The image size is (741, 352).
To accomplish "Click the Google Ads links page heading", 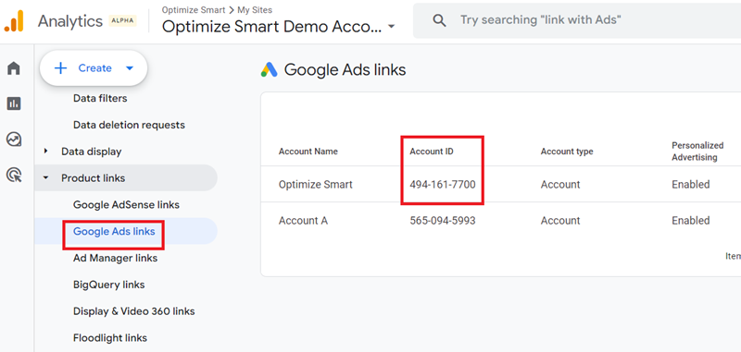I will click(x=345, y=69).
